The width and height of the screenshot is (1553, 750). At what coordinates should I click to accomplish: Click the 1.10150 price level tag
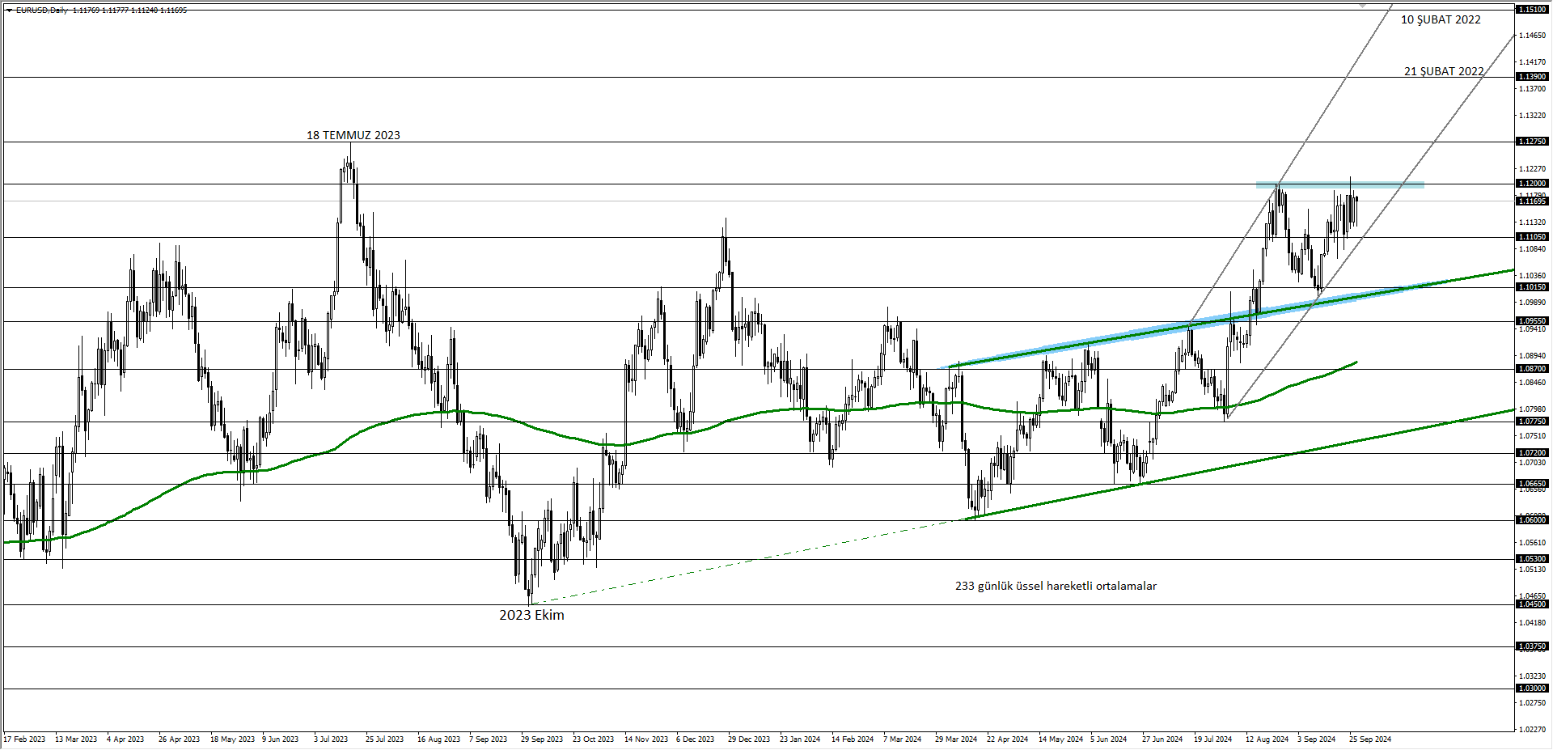(x=1532, y=287)
